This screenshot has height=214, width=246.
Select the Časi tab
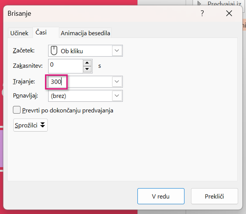tap(41, 32)
